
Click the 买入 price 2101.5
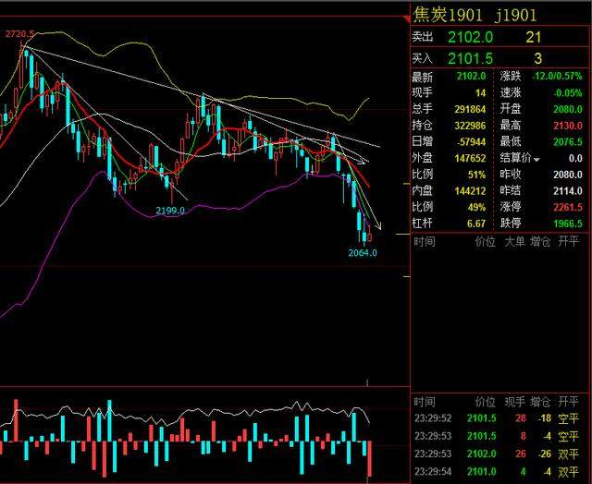coord(471,58)
